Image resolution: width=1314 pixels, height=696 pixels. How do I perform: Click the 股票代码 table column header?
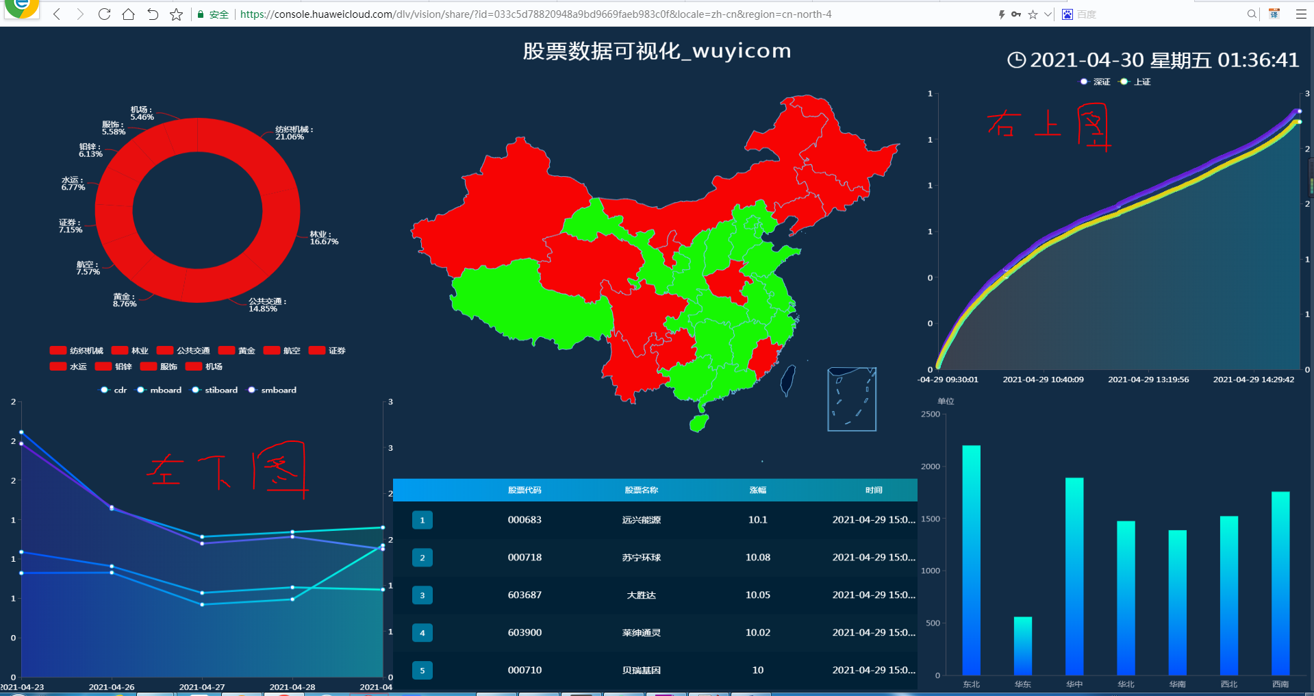tap(525, 490)
